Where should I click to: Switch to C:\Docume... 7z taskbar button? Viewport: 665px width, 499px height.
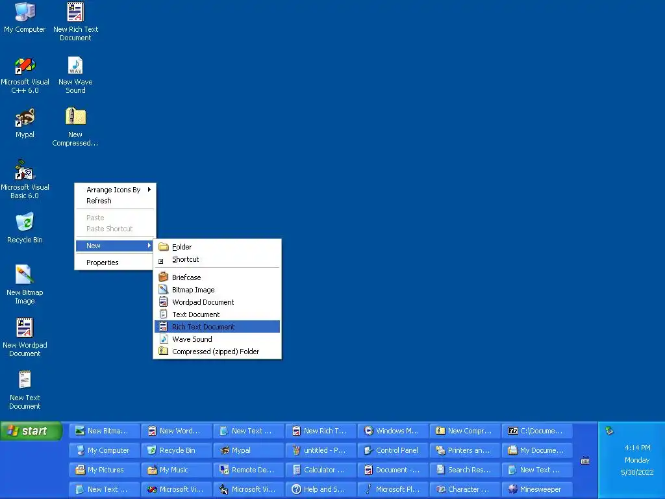click(x=537, y=431)
